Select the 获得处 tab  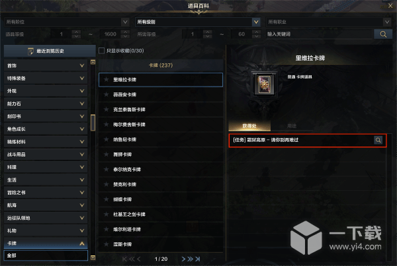249,126
